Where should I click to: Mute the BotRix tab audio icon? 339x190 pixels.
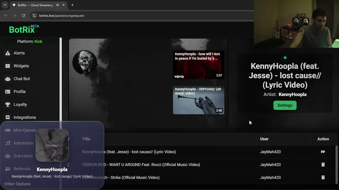coord(57,5)
